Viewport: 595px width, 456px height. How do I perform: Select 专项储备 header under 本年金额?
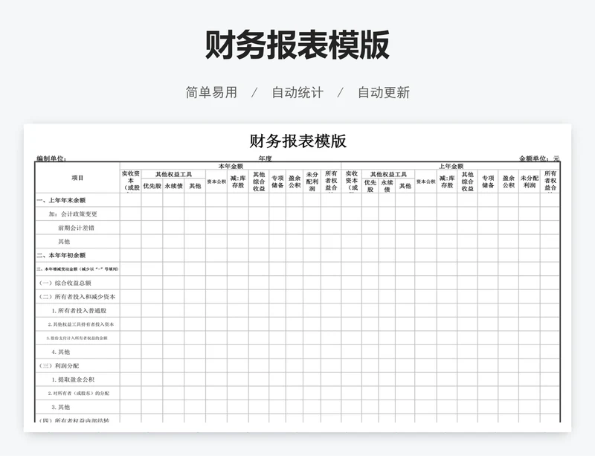click(277, 182)
